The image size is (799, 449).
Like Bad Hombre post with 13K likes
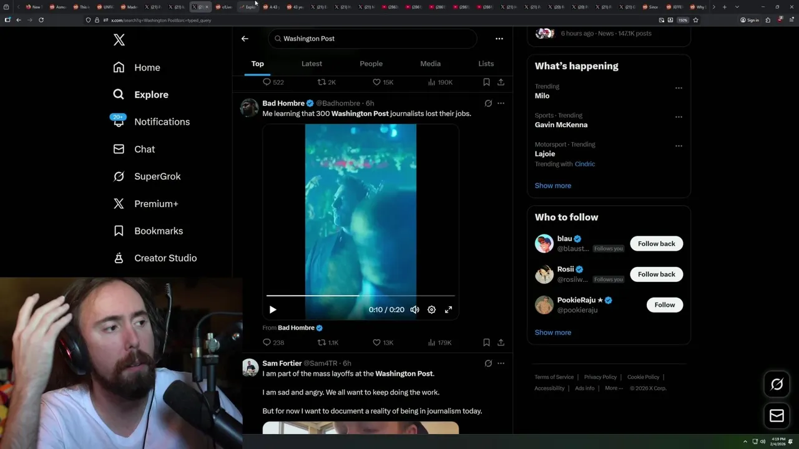coord(383,342)
